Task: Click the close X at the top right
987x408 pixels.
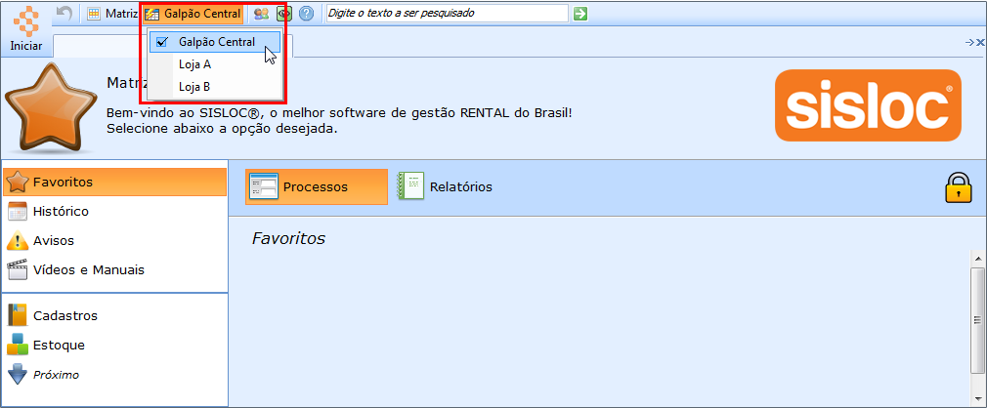Action: [x=981, y=42]
